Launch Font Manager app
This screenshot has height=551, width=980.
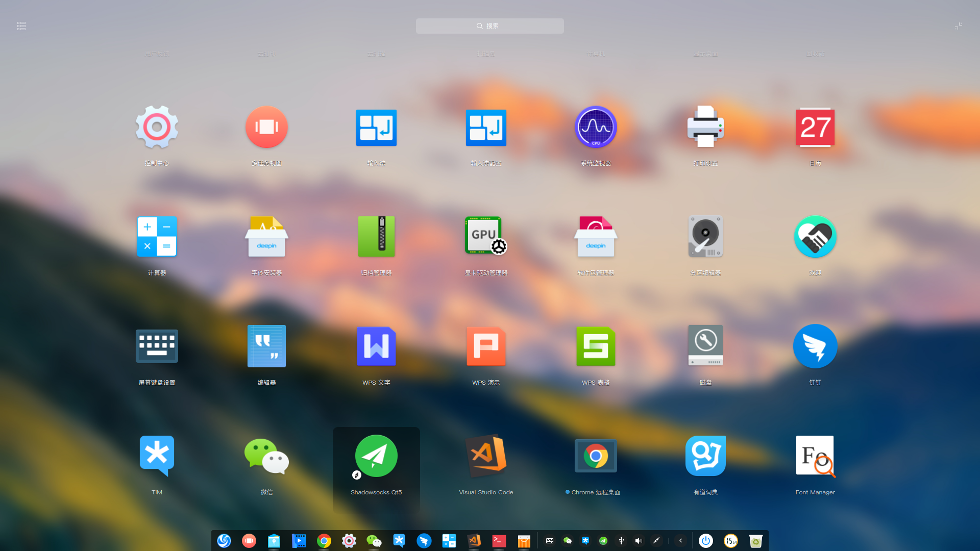click(x=815, y=456)
